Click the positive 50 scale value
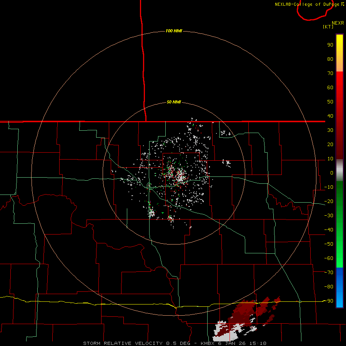Viewport: 346px width, 346px height. coord(330,102)
